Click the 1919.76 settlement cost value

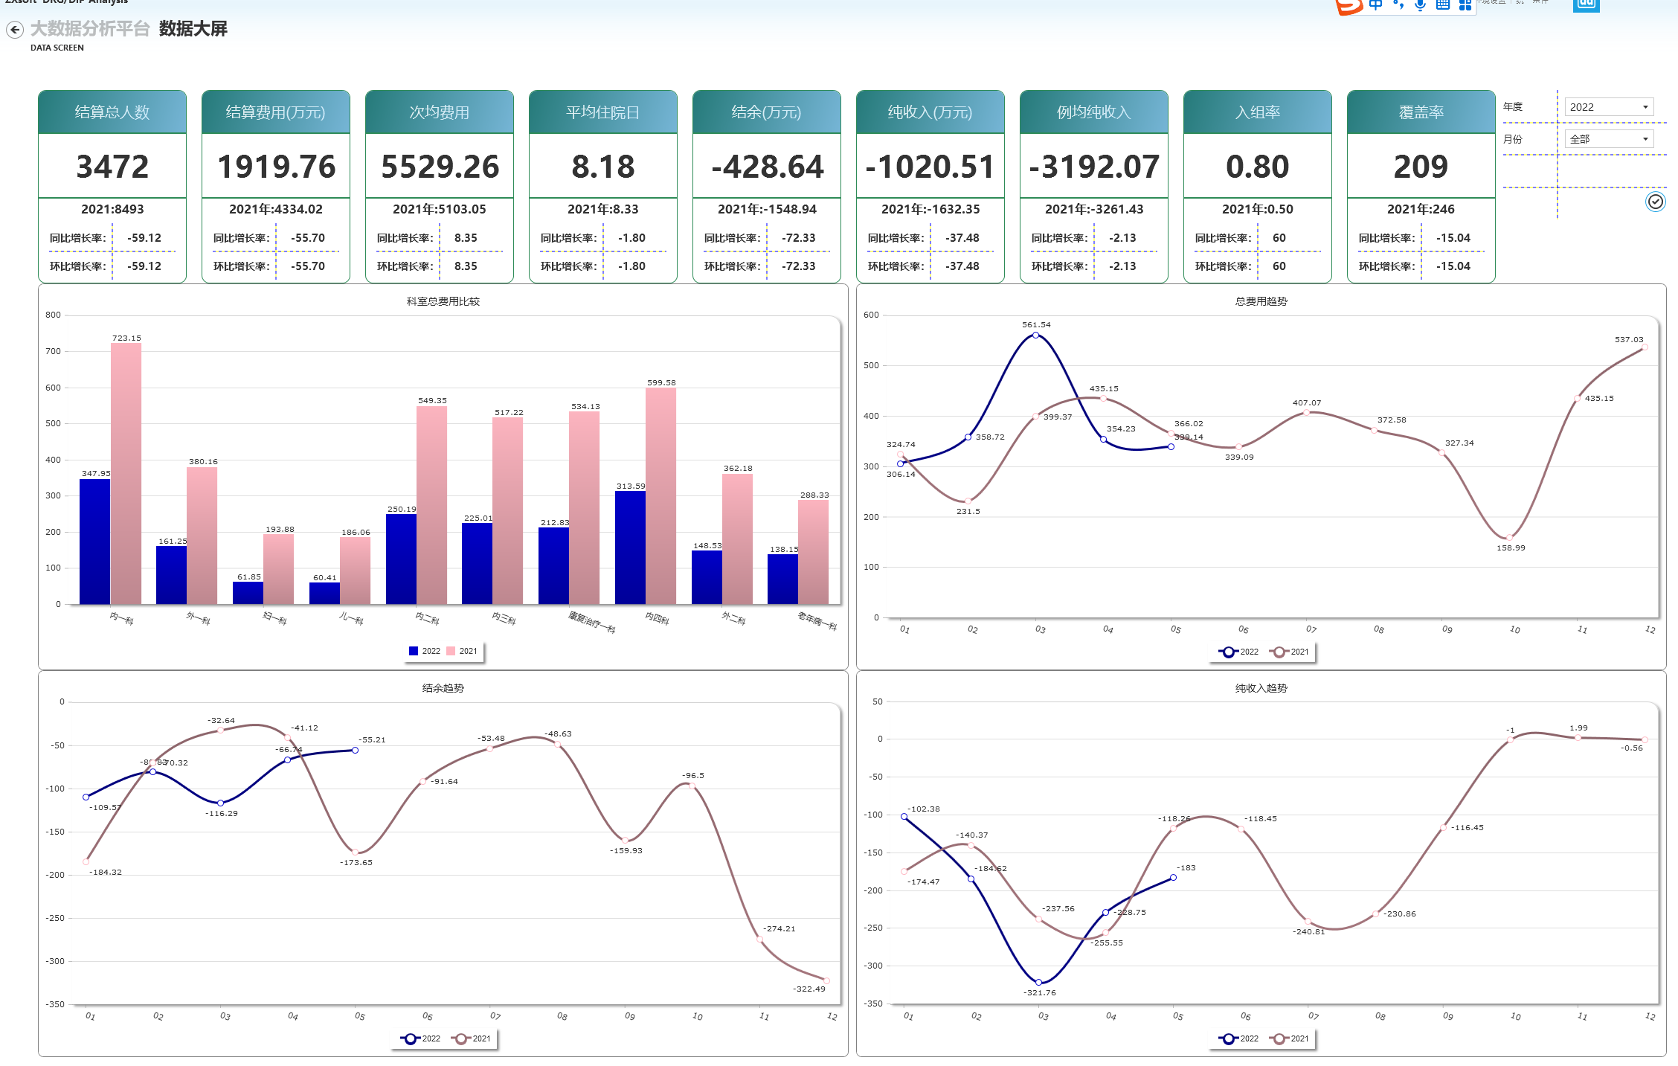(x=276, y=167)
